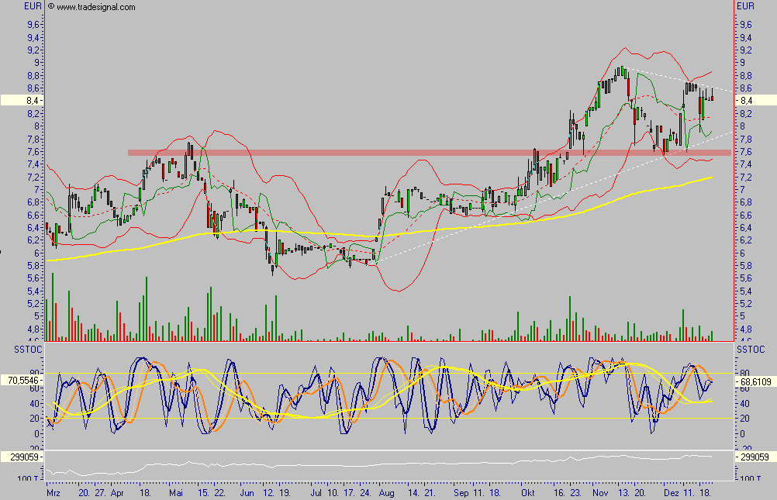The height and width of the screenshot is (500, 777).
Task: Click the Nov month marker on time axis
Action: [600, 492]
